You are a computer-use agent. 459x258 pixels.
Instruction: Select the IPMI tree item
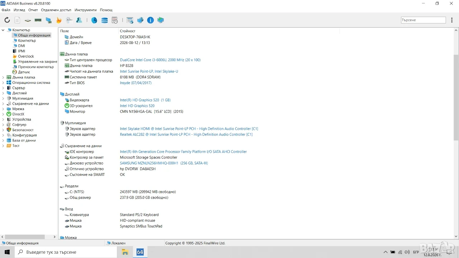pos(22,51)
